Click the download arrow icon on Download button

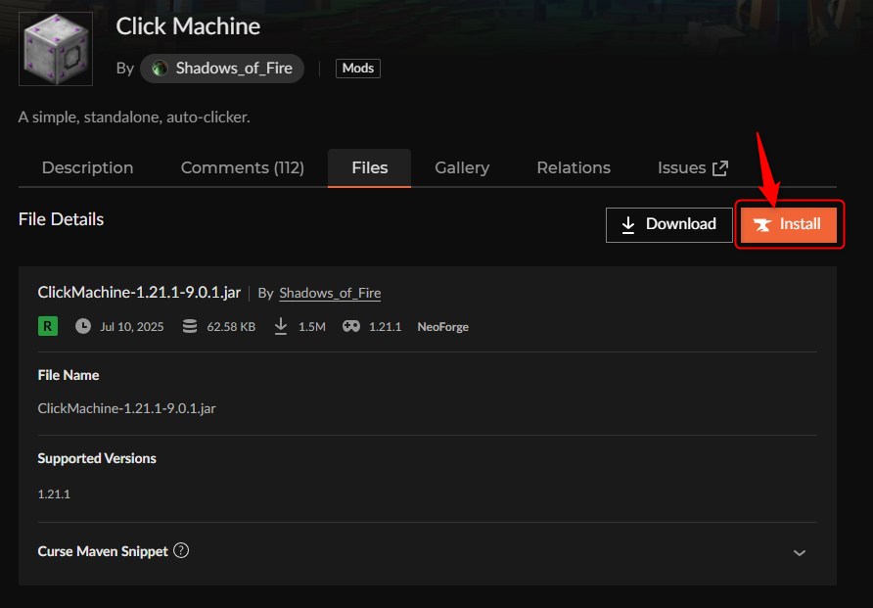coord(627,224)
